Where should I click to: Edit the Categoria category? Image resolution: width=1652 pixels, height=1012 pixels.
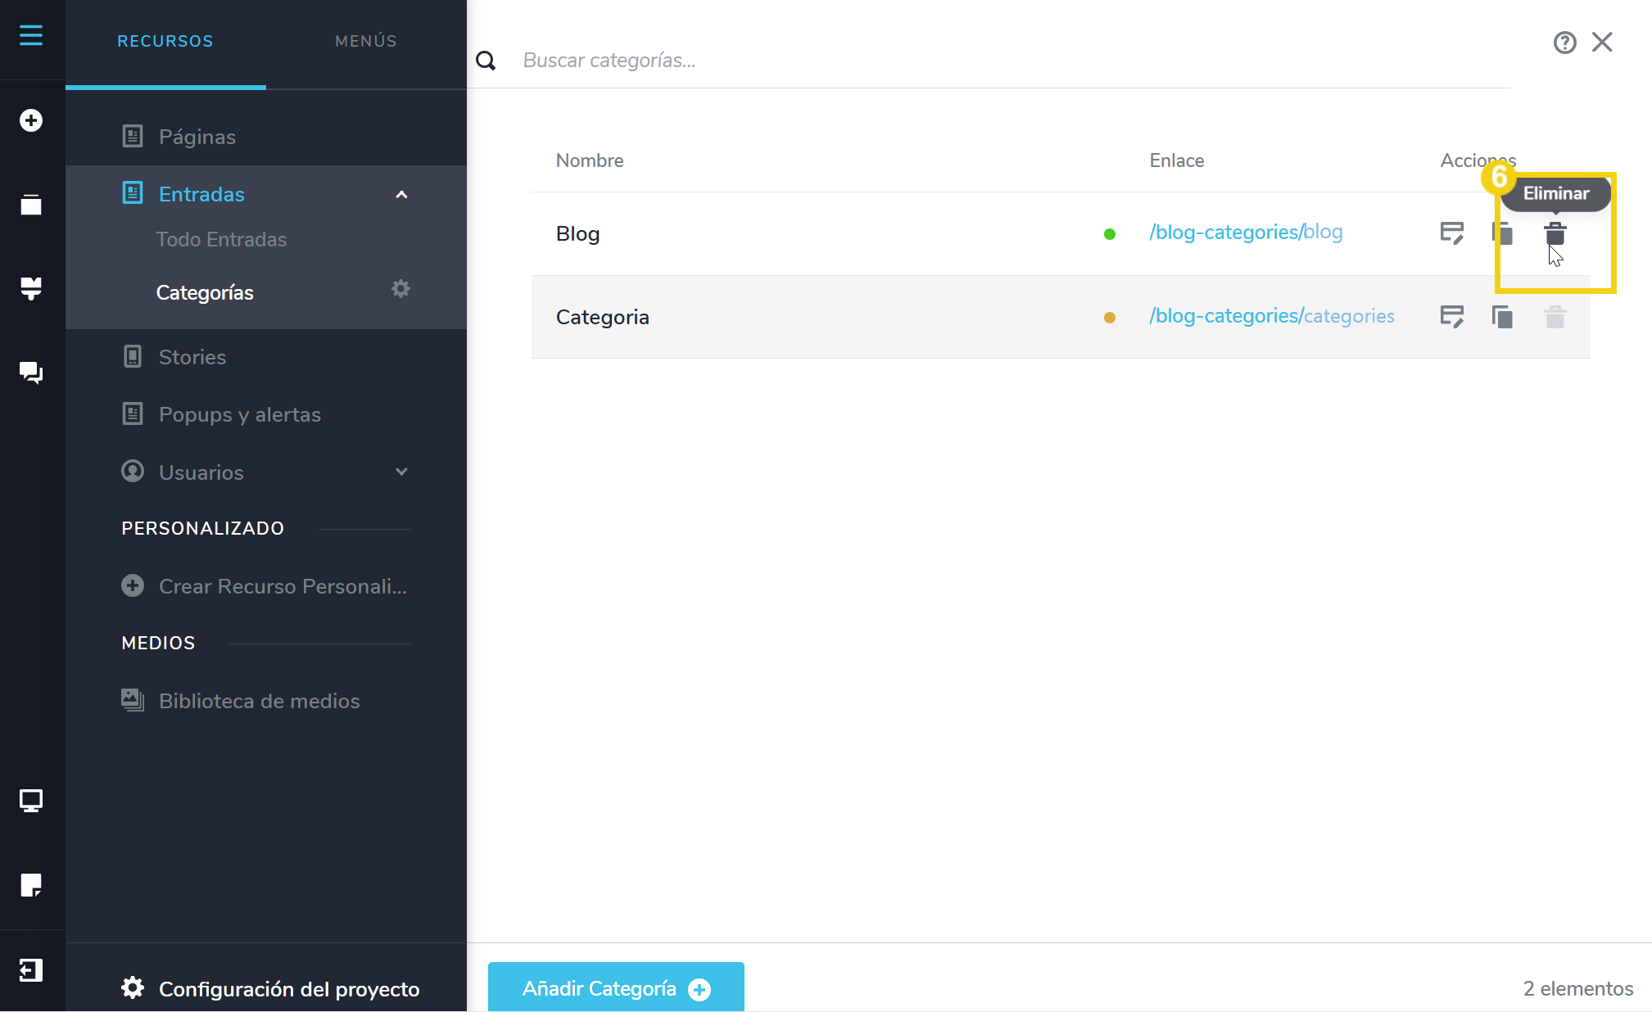coord(1451,317)
